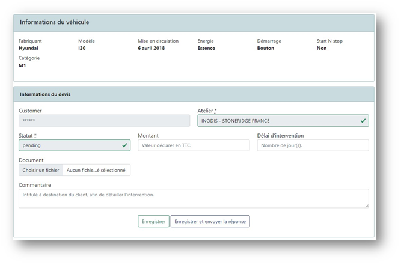The image size is (401, 265).
Task: Click the green checkmark in Statut field
Action: click(124, 145)
